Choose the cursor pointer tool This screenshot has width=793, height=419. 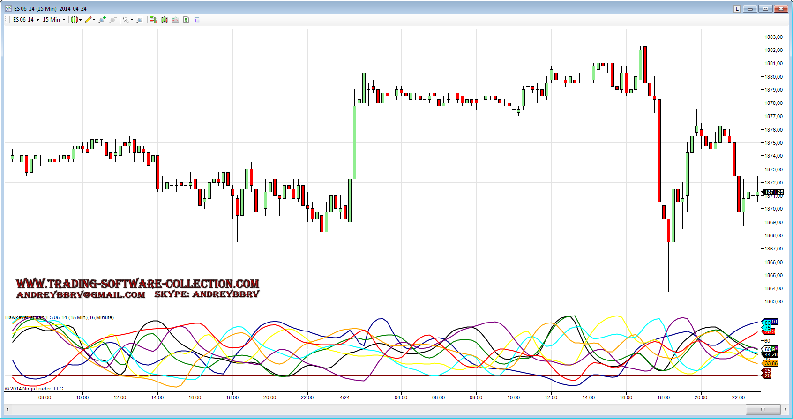click(127, 20)
